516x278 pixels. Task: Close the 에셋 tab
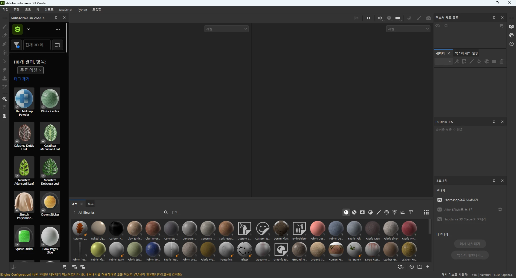pos(82,204)
